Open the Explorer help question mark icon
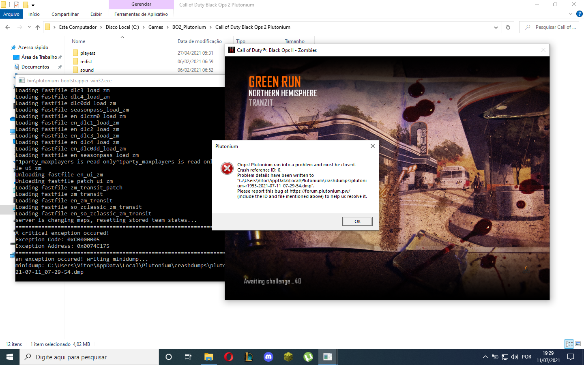 [580, 14]
